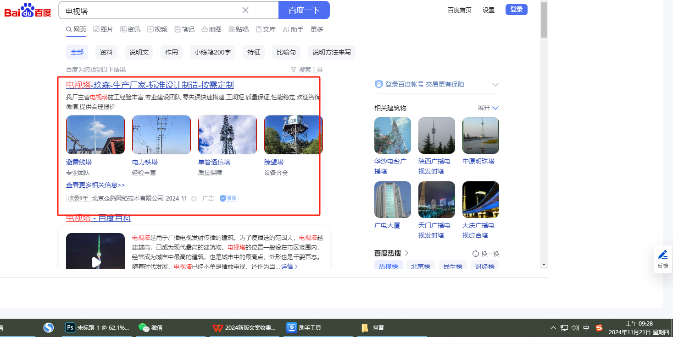Click the 单管通信塔 thumbnail image
Viewport: 673px width, 337px height.
(x=228, y=135)
